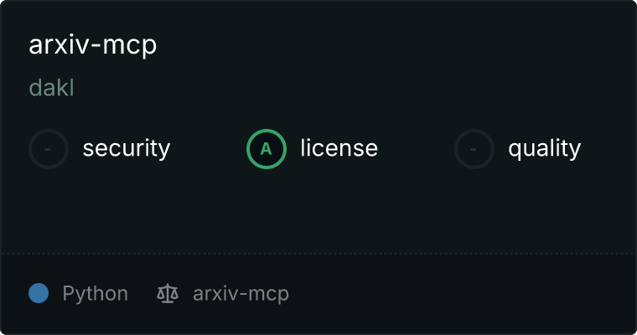Screen dimensions: 637x335
Task: Click the empty area right of the dakl author
Action: (x=354, y=88)
